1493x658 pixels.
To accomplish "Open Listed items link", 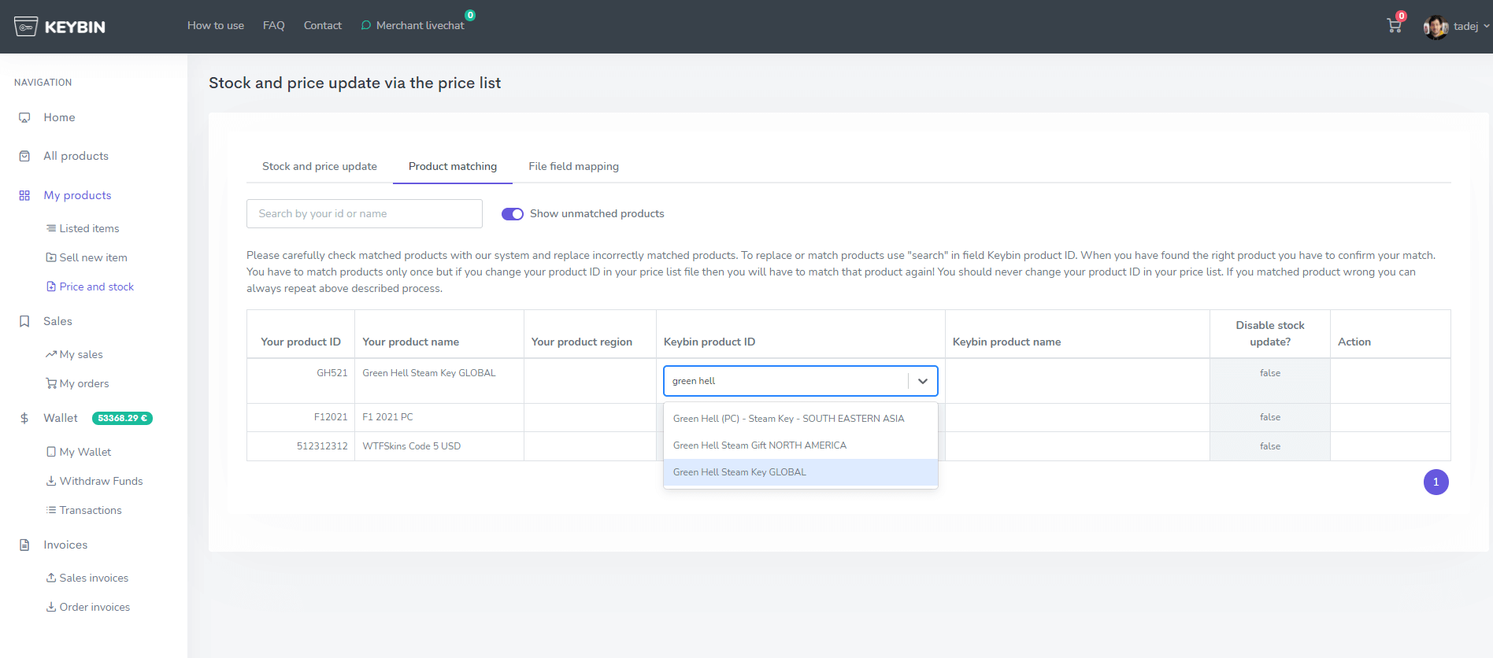I will coord(90,228).
